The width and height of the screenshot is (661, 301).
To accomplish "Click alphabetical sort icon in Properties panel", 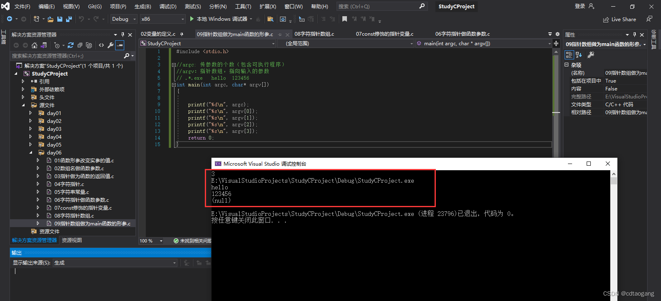I will coord(579,55).
